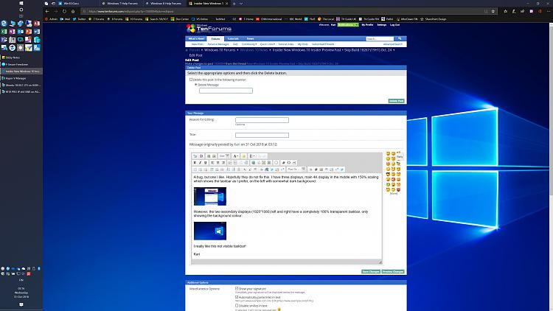Screen dimensions: 553x311
Task: Click the Settings link in the forum header
Action: point(382,25)
